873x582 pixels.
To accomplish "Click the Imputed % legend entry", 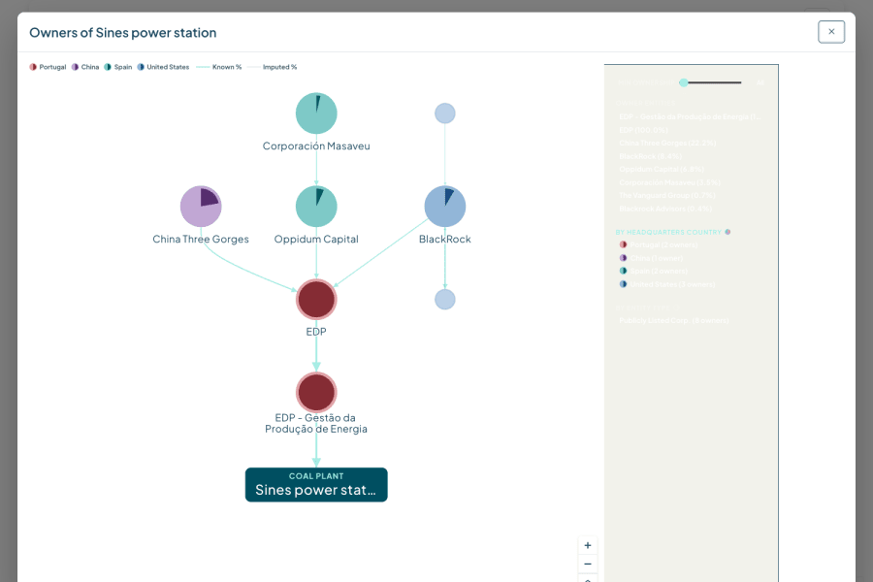I will click(x=272, y=67).
